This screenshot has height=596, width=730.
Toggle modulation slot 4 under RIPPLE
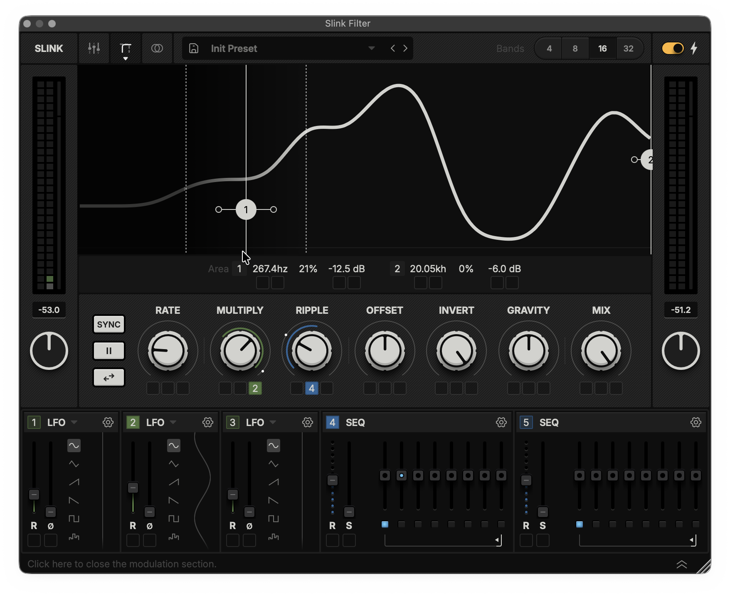(x=312, y=388)
